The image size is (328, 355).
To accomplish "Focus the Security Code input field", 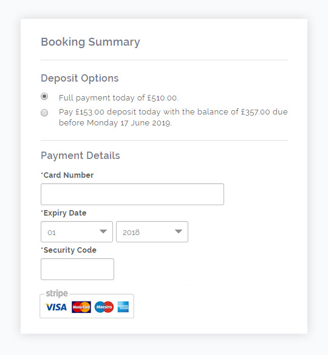I will [x=77, y=269].
